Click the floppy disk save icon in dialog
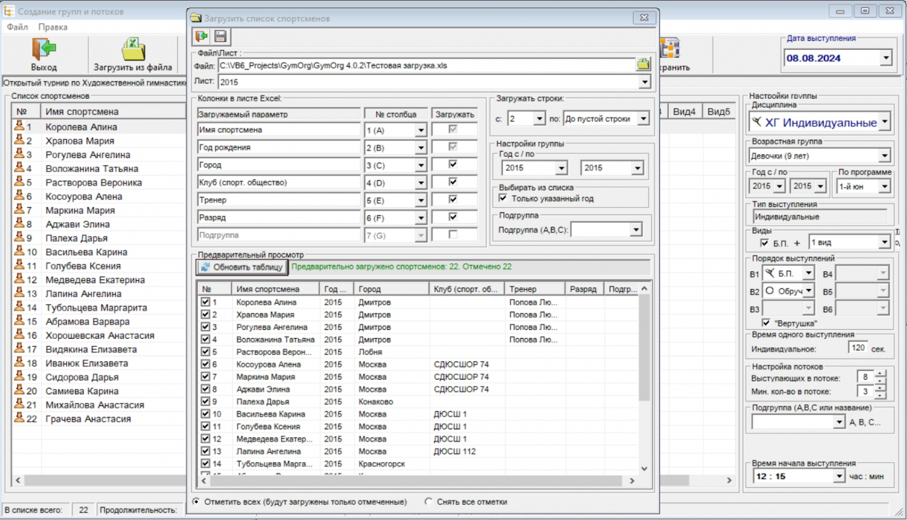The height and width of the screenshot is (520, 907). [220, 37]
